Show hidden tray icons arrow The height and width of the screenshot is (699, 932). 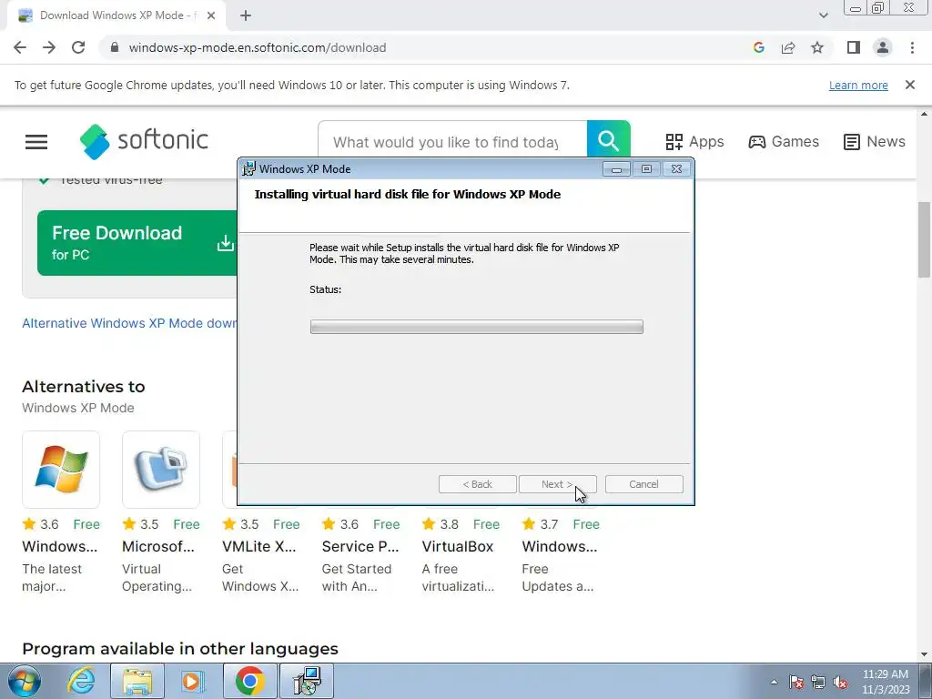pos(774,682)
